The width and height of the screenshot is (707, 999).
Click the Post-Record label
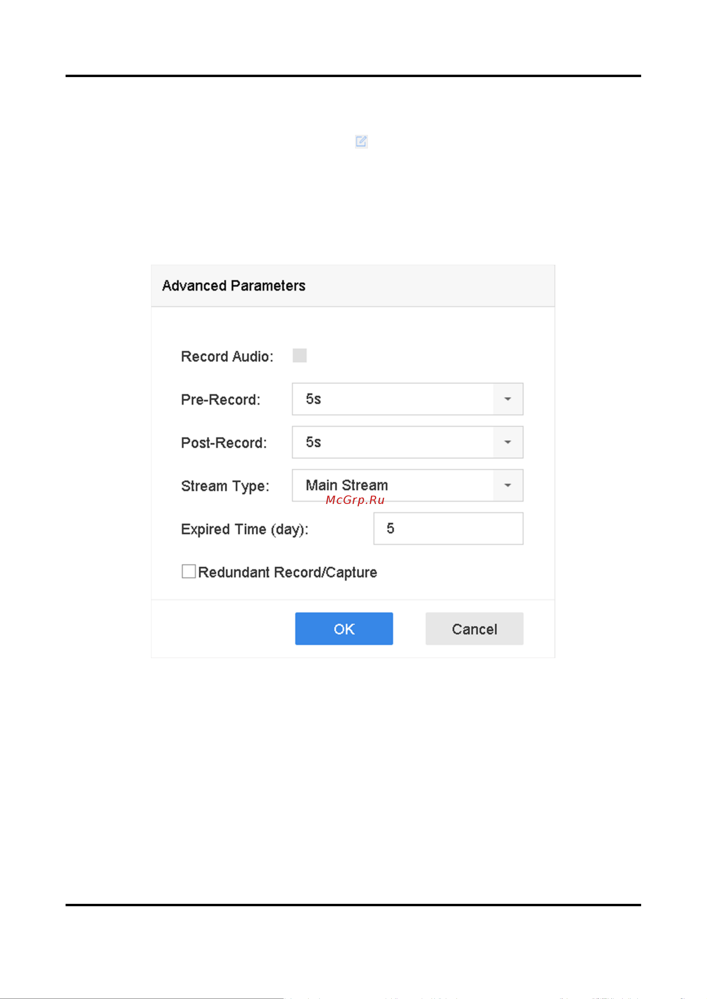tap(224, 443)
